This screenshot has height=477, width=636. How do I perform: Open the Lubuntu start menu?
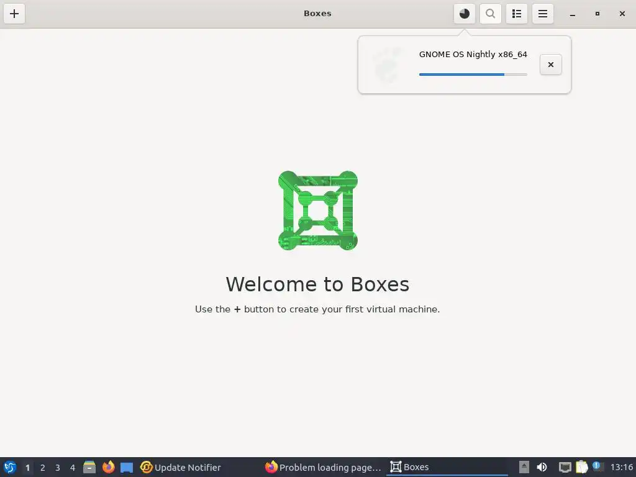pyautogui.click(x=10, y=467)
